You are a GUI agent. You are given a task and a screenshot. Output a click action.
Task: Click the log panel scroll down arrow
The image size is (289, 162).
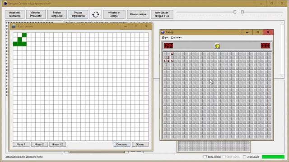[x=282, y=76]
